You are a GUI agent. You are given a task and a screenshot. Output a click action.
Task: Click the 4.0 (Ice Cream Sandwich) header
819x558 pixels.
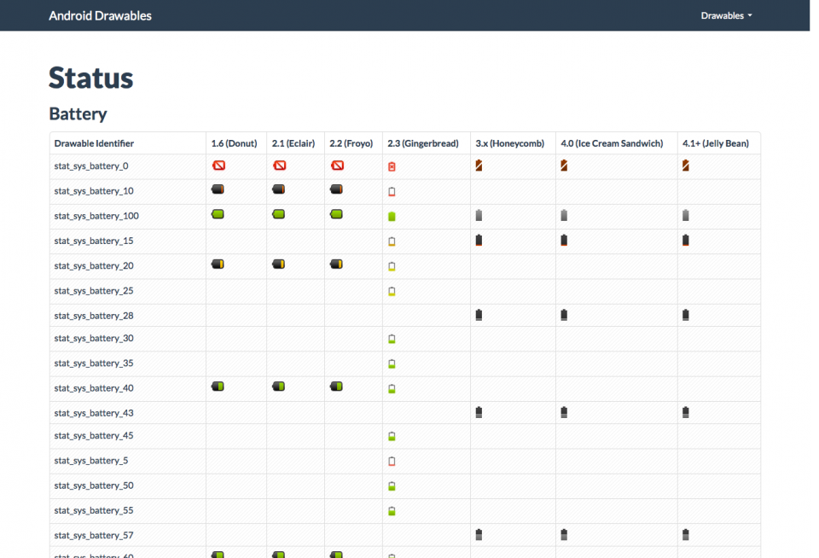[613, 143]
